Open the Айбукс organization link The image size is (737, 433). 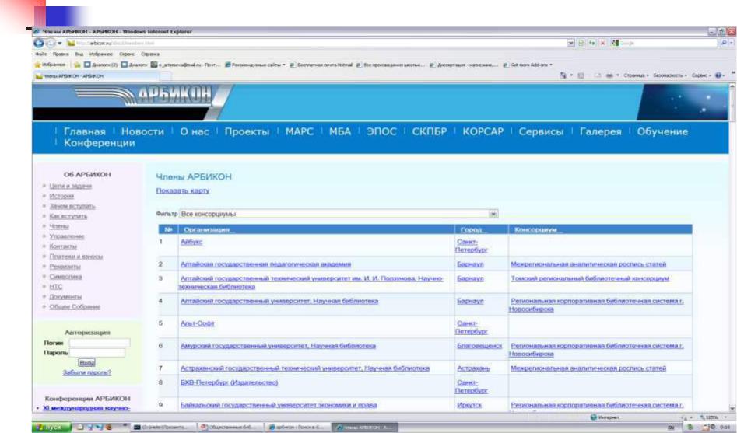point(191,242)
